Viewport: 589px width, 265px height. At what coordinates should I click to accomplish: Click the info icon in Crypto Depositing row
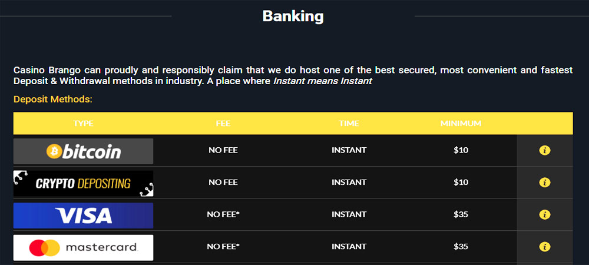[544, 183]
